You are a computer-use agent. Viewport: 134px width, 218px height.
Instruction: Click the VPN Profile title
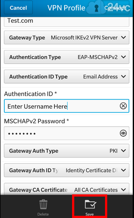66,8
